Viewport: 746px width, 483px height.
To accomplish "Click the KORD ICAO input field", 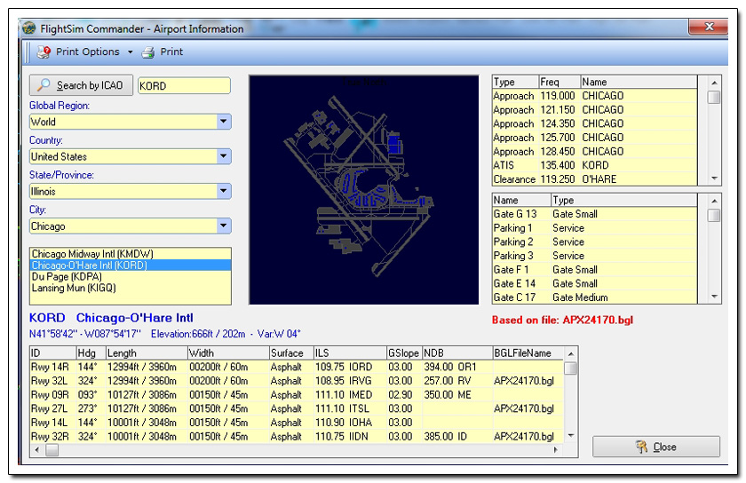I will click(x=184, y=85).
